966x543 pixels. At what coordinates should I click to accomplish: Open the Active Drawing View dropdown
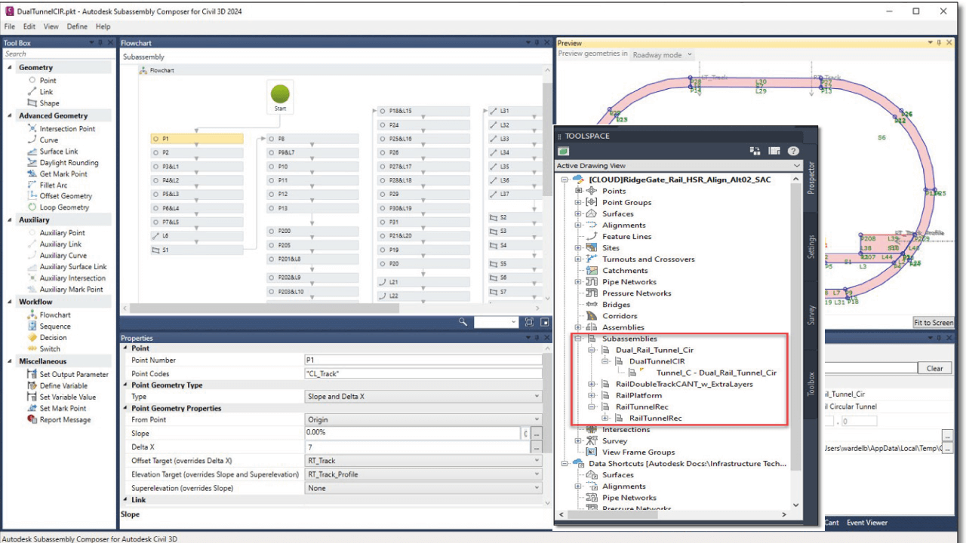[x=678, y=166]
